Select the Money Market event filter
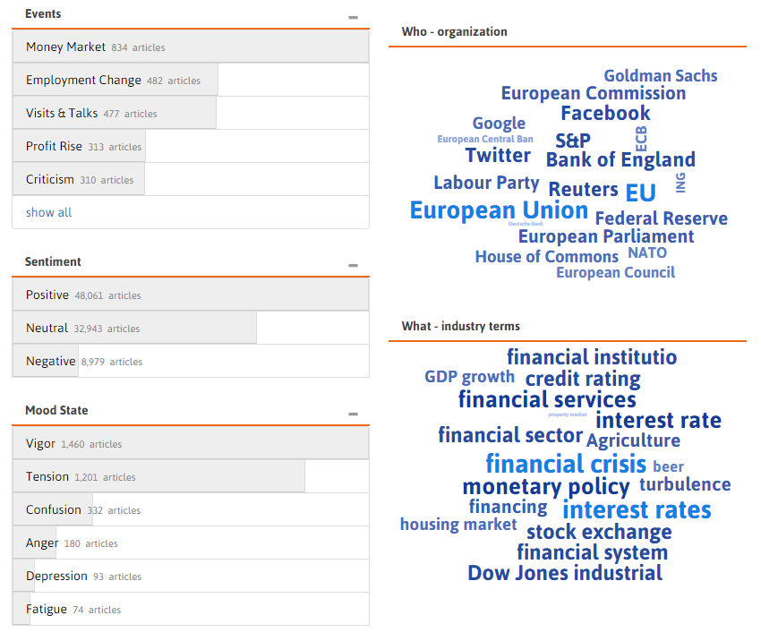 [x=191, y=47]
